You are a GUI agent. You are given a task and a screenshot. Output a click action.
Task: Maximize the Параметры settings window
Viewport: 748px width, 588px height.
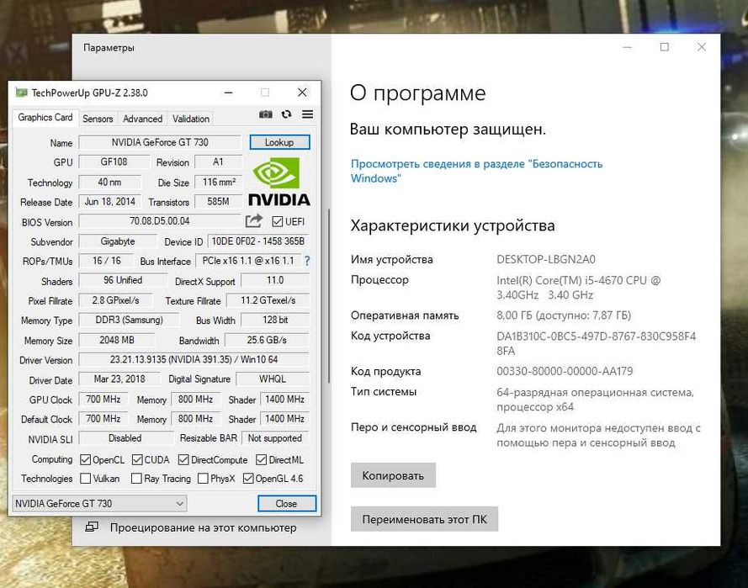tap(664, 47)
